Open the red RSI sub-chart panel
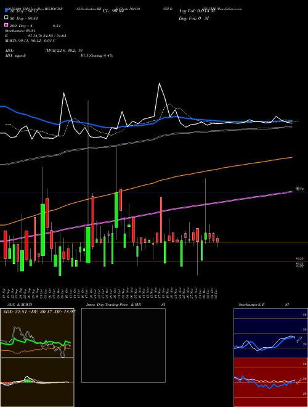Screen dimensions: 308x407 coord(270,382)
